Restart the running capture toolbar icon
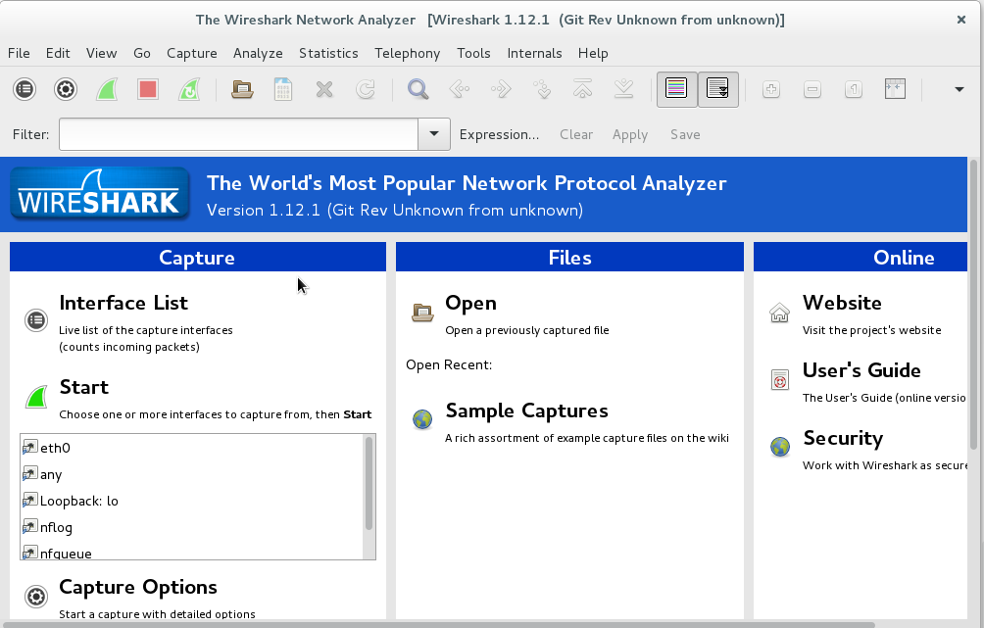984x628 pixels. coord(189,89)
